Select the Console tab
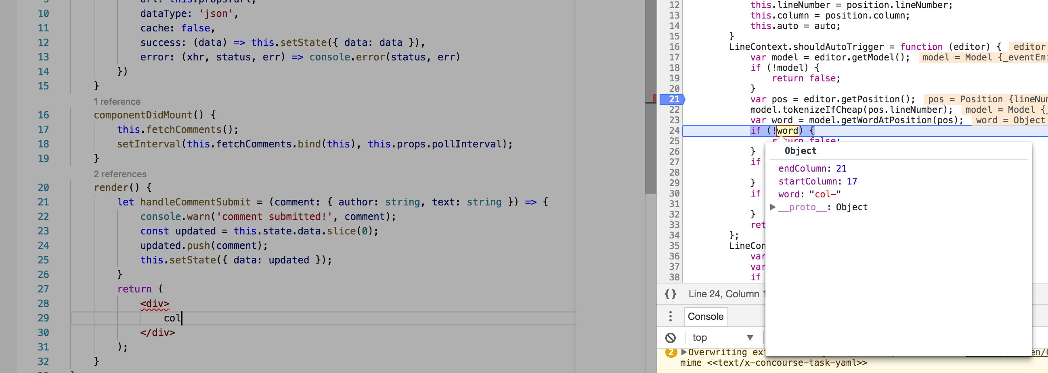 coord(705,316)
